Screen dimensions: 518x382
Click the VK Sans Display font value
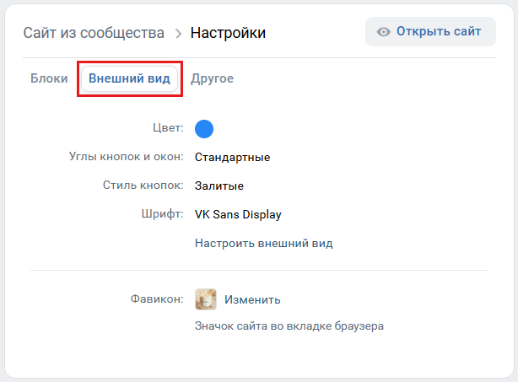pyautogui.click(x=238, y=214)
